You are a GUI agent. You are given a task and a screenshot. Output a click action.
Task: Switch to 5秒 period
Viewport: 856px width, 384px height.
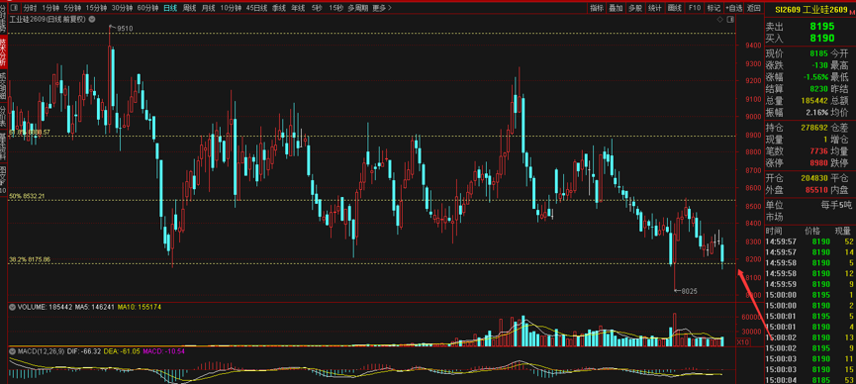coord(317,8)
